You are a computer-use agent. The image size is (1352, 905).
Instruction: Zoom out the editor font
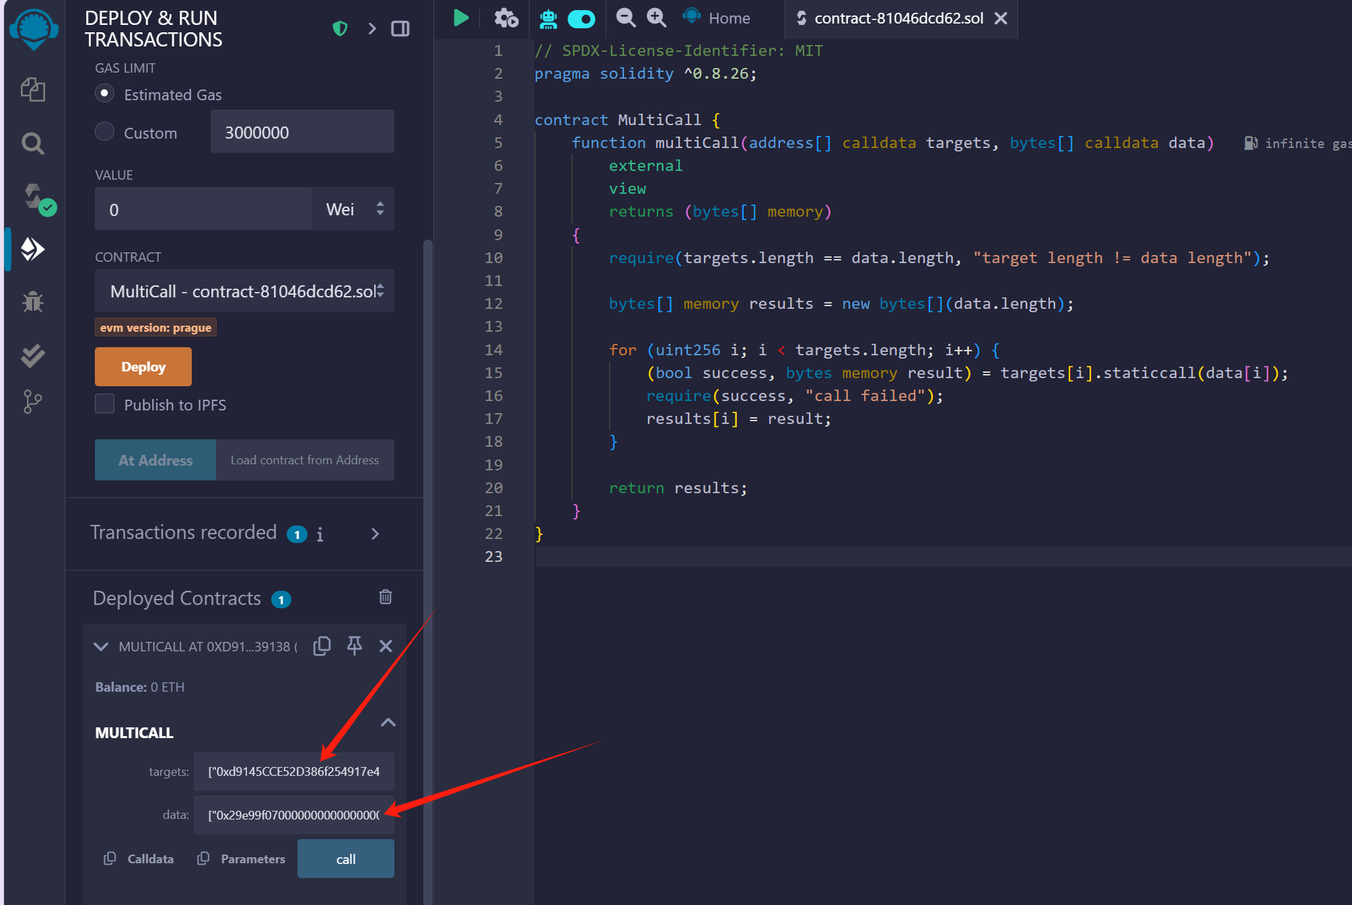click(626, 18)
